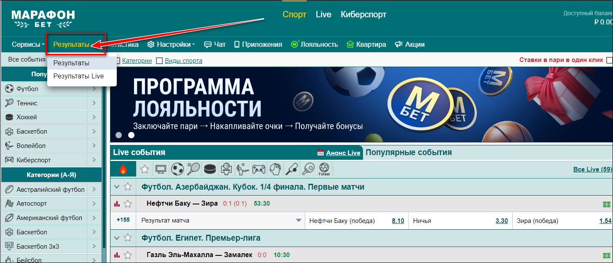
Task: Collapse the Футбол. Египет. Премьер-лига section
Action: pos(117,238)
